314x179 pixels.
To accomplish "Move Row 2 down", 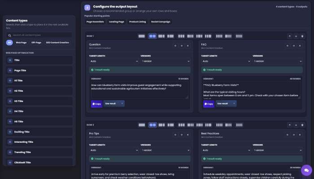I will 296,125.
